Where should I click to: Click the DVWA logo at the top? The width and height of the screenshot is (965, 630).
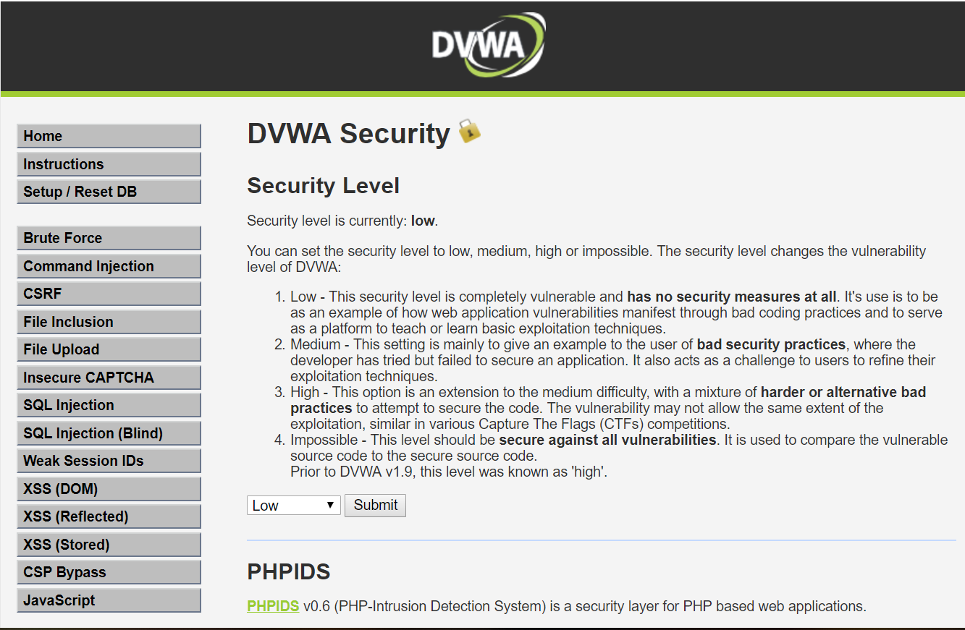point(482,45)
